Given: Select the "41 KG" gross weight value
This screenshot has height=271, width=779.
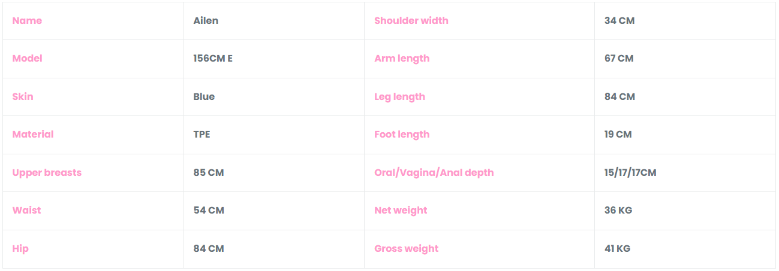Looking at the screenshot, I should (x=618, y=249).
